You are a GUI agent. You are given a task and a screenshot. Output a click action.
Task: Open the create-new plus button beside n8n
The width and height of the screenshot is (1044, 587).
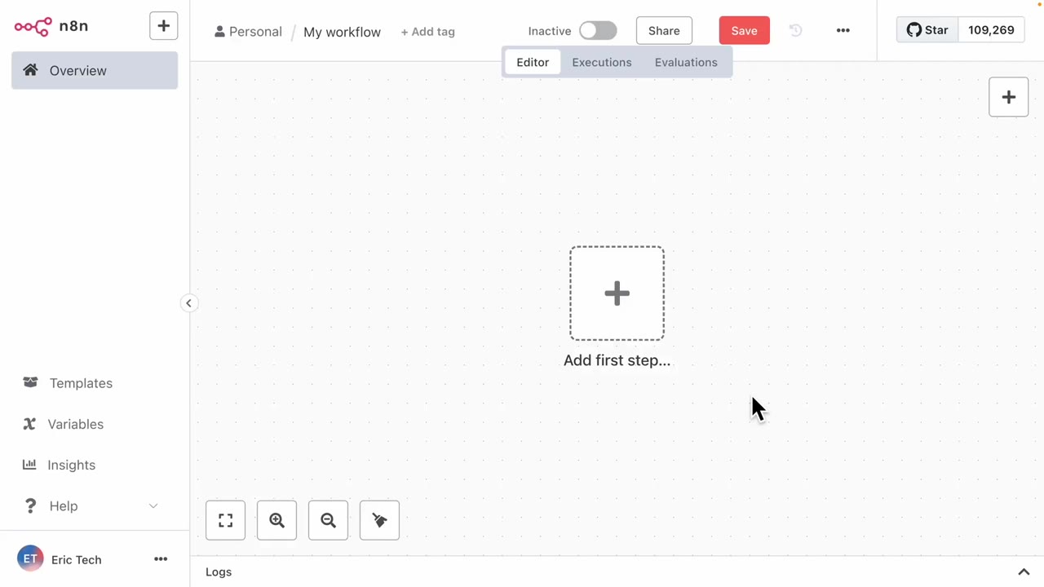point(163,26)
